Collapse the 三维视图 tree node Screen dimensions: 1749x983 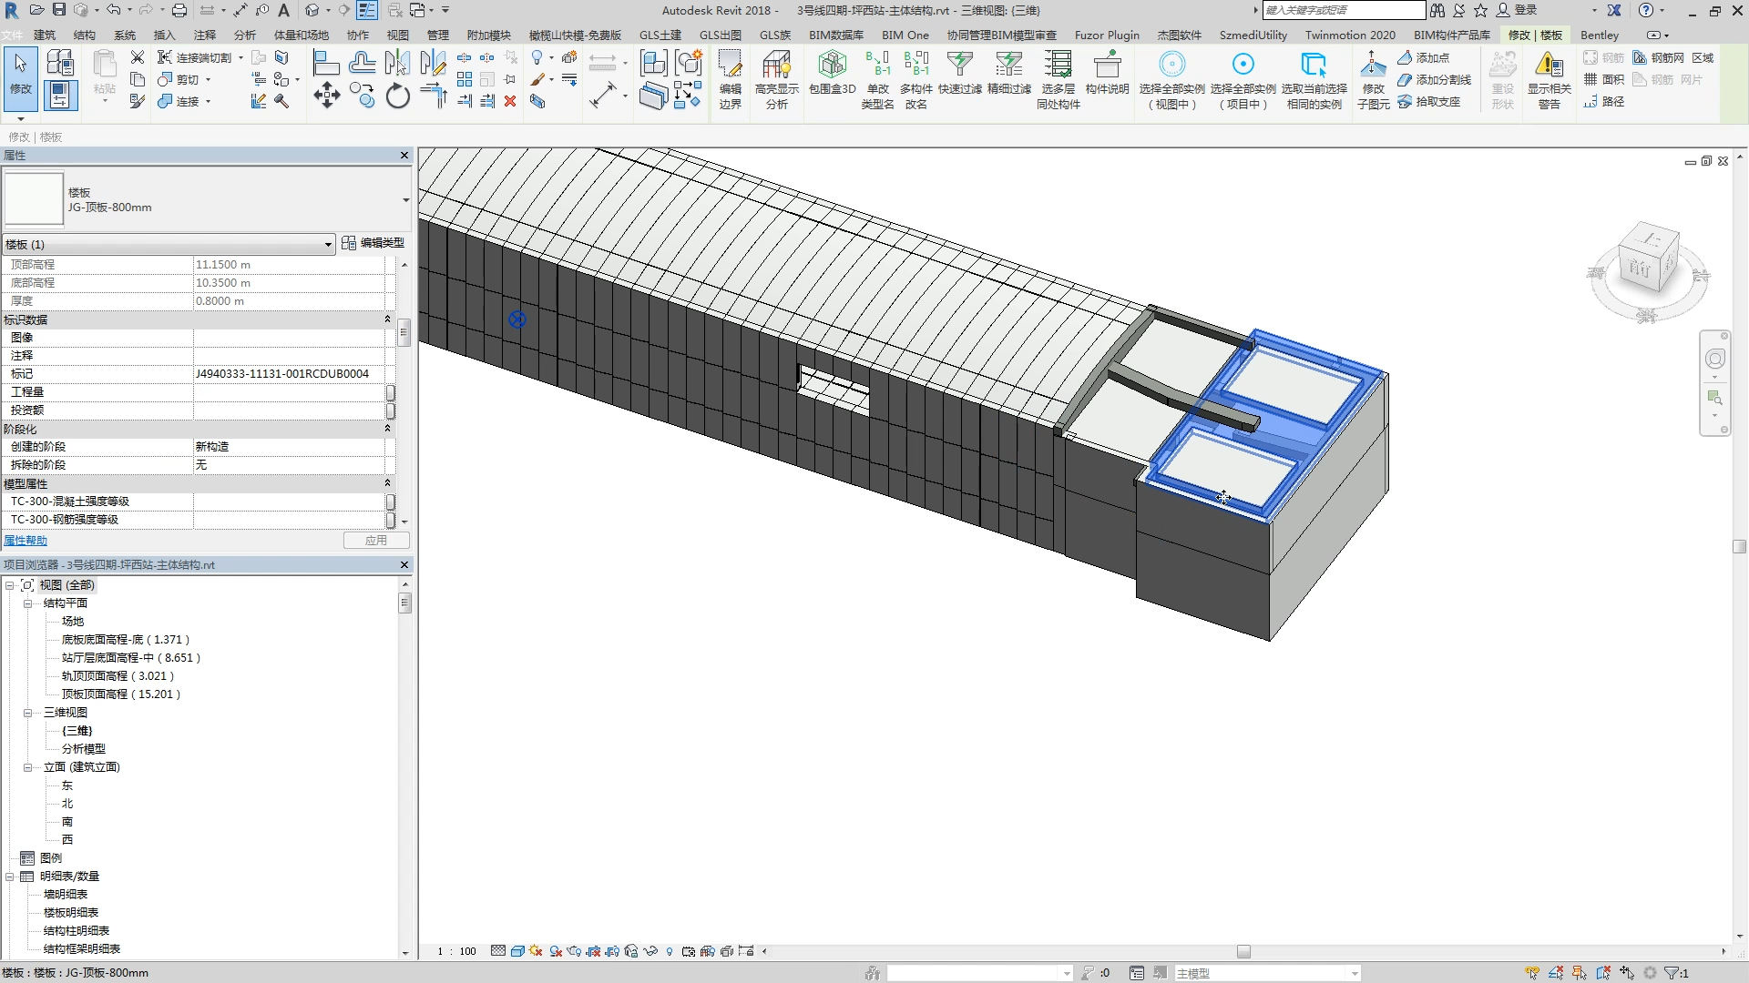[27, 713]
